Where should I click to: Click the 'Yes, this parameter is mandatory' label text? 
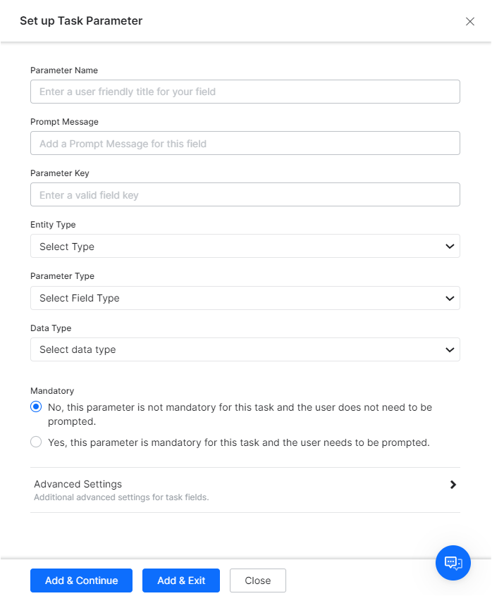click(x=238, y=442)
